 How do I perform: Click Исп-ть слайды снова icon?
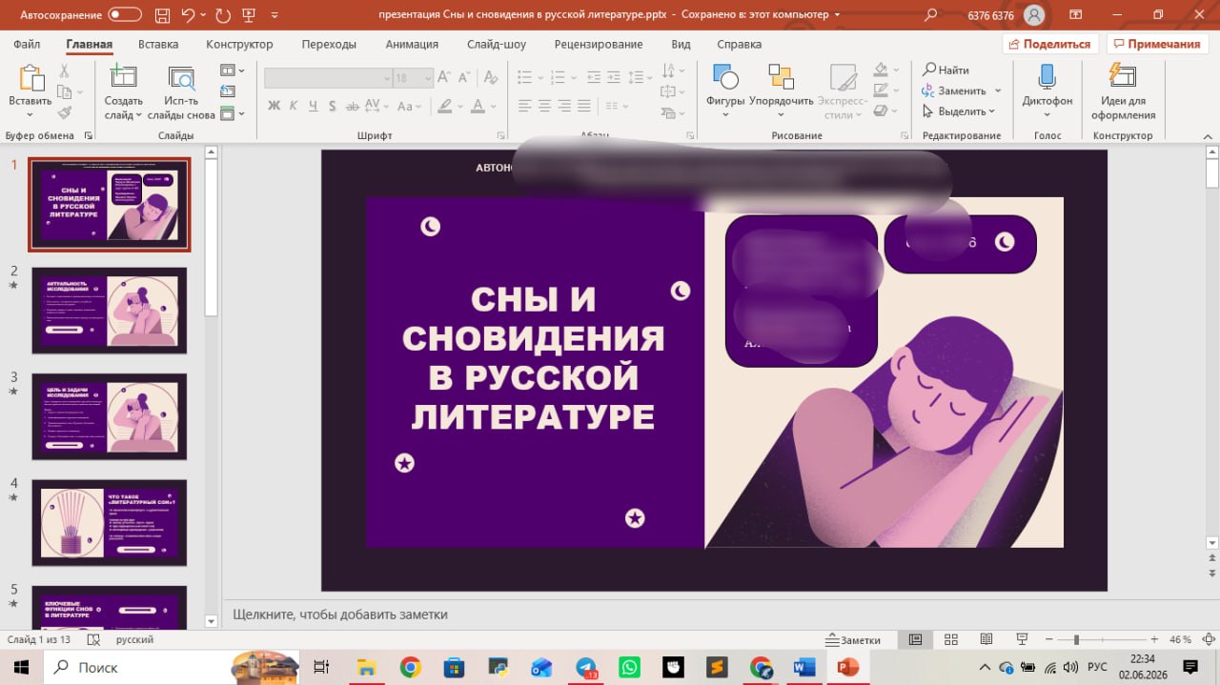(180, 78)
